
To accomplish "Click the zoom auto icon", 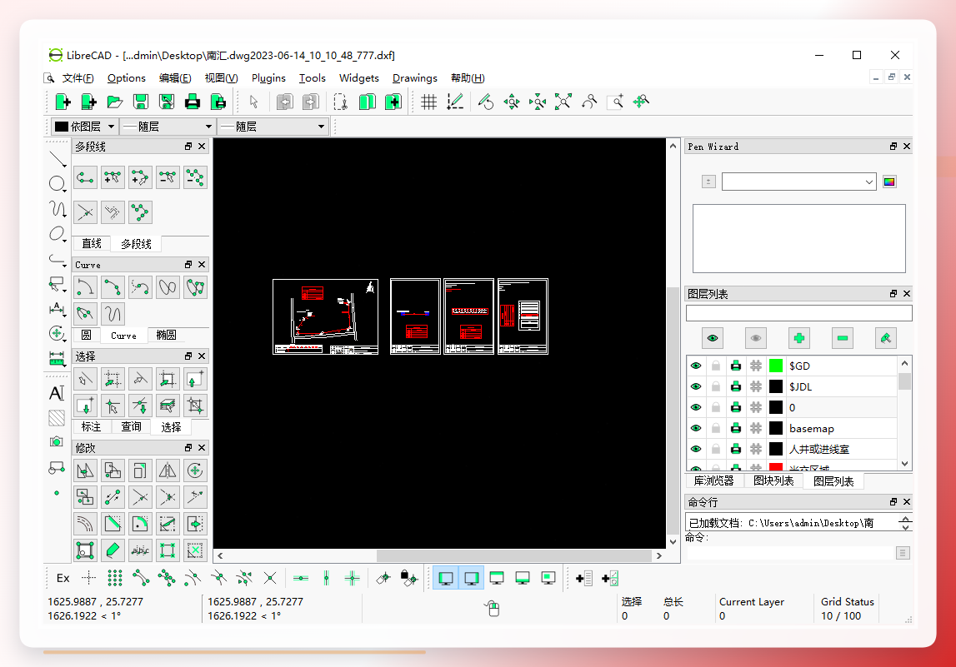I will tap(563, 102).
